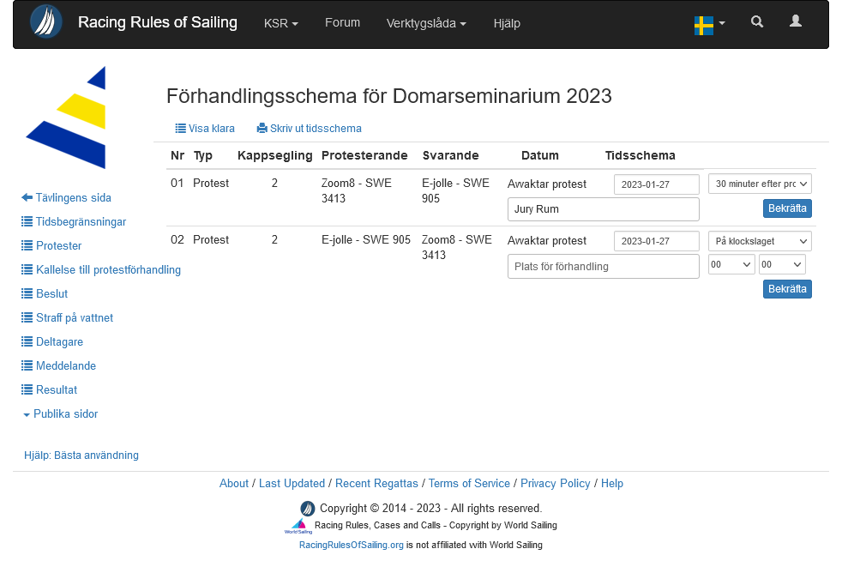
Task: Click the event's blue and yellow sail logo
Action: click(x=67, y=118)
